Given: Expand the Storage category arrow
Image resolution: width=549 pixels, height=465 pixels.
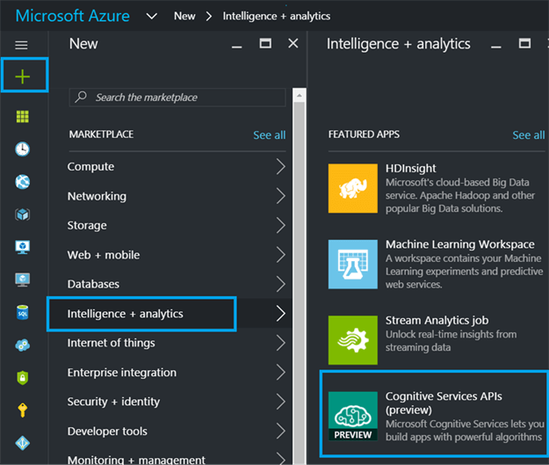Looking at the screenshot, I should (280, 226).
